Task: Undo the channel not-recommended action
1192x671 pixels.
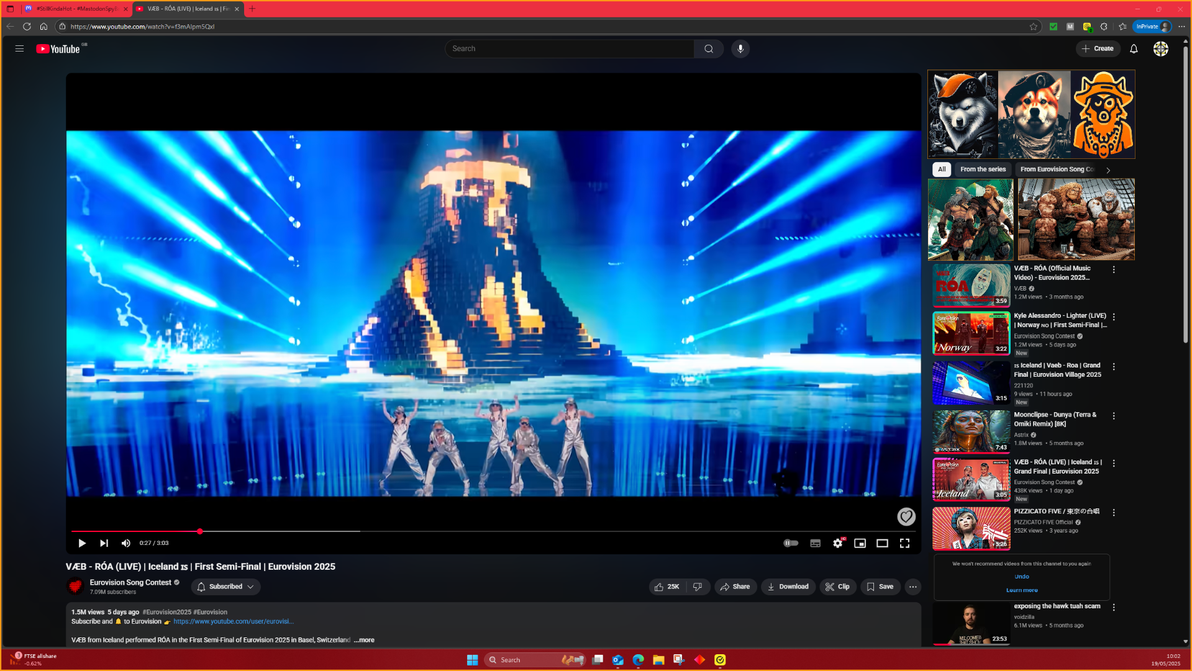Action: point(1021,577)
